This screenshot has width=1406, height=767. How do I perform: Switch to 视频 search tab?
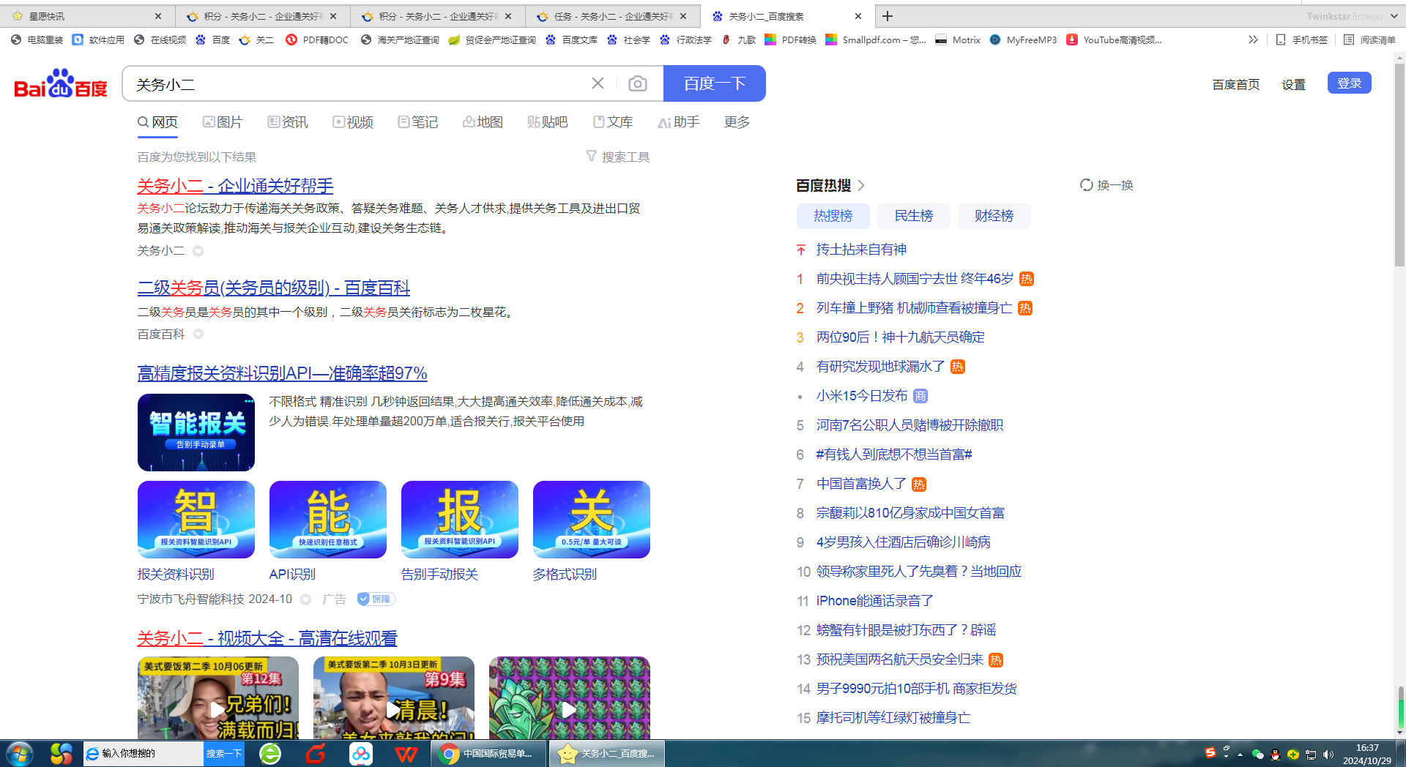click(352, 122)
